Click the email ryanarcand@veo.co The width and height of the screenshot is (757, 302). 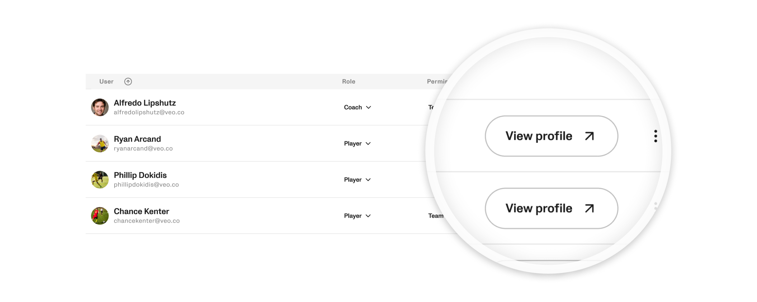[x=143, y=148]
